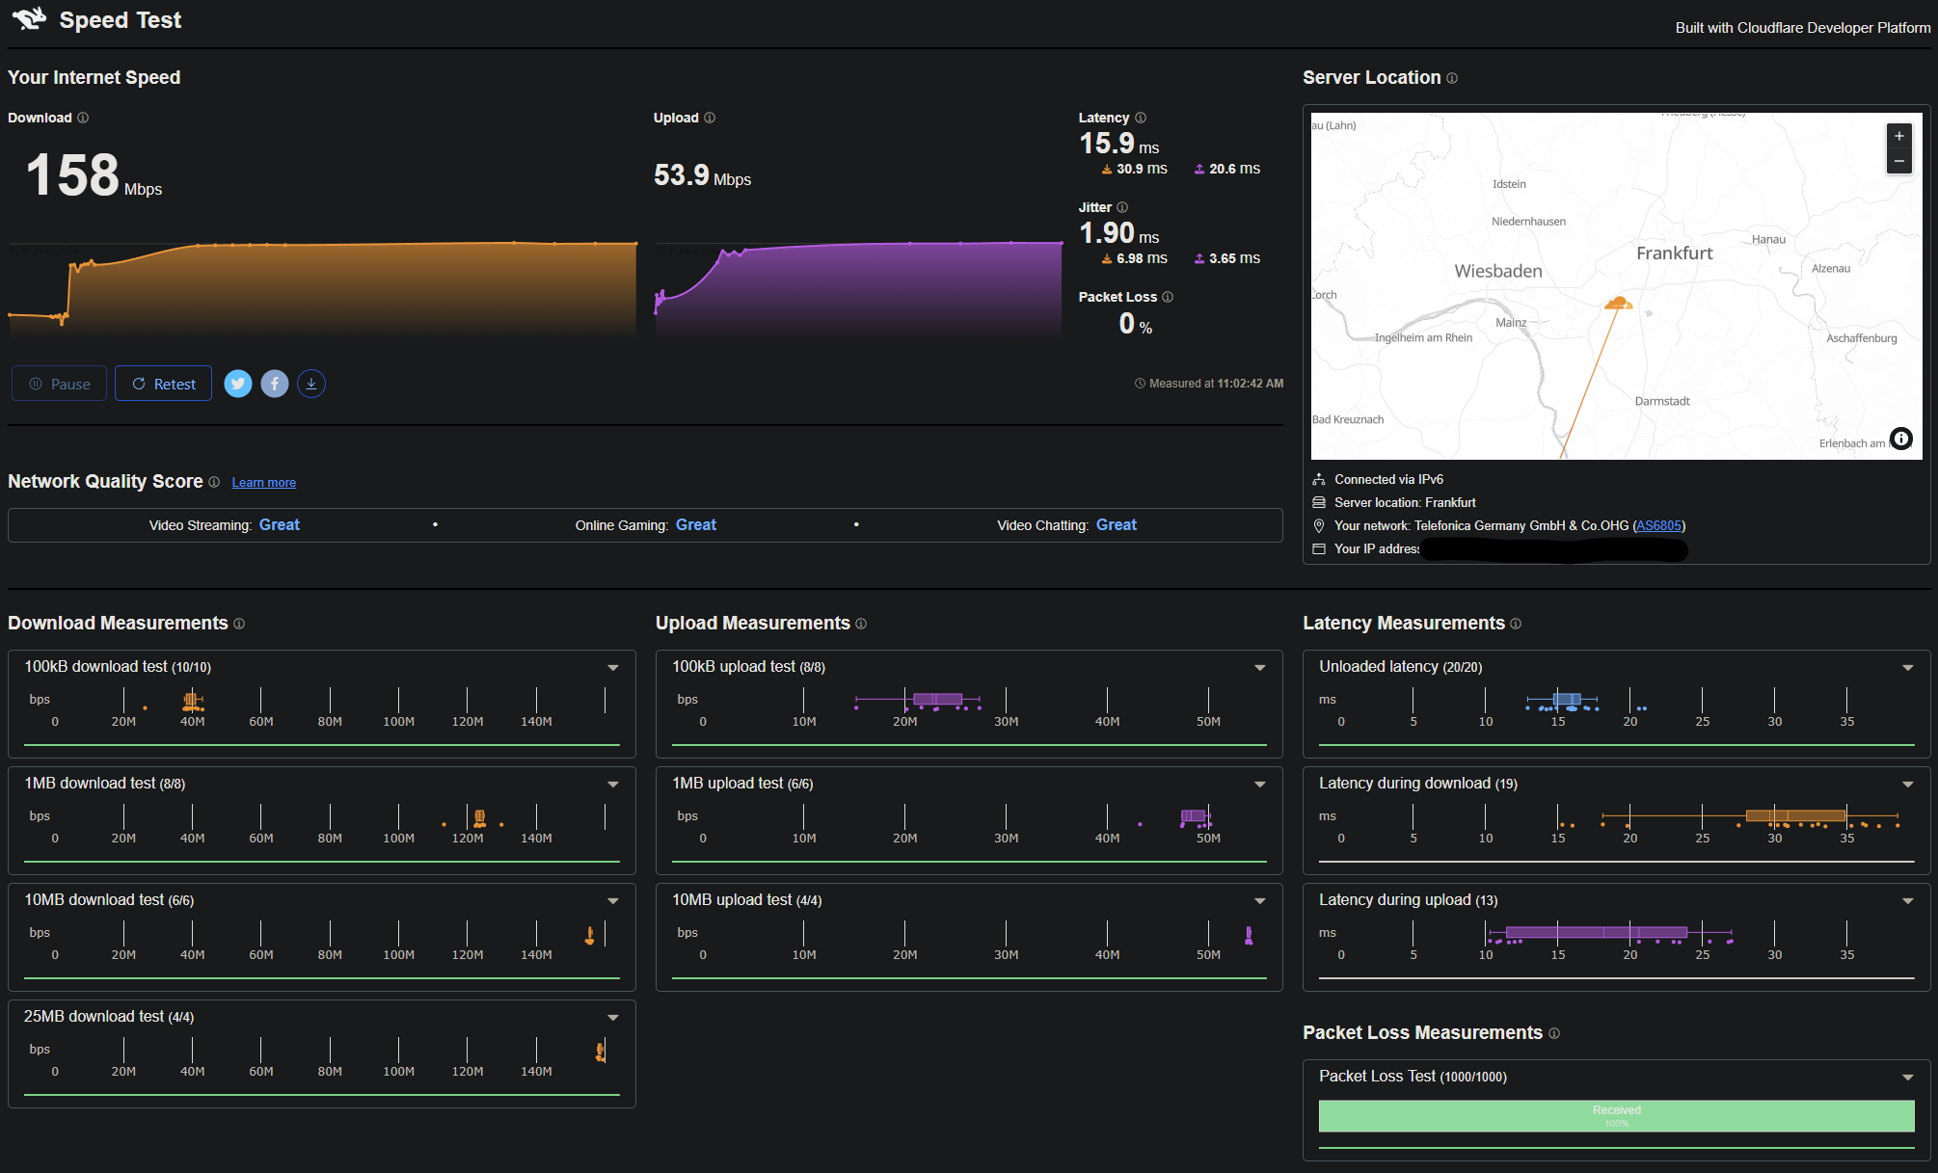
Task: Zoom out on the server map
Action: tap(1898, 162)
